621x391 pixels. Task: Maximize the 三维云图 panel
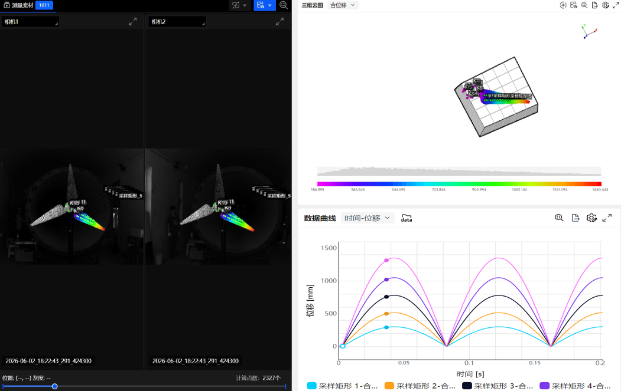pos(616,5)
